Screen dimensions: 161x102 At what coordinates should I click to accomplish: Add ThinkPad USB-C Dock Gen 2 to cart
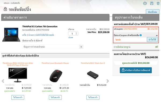(93, 97)
